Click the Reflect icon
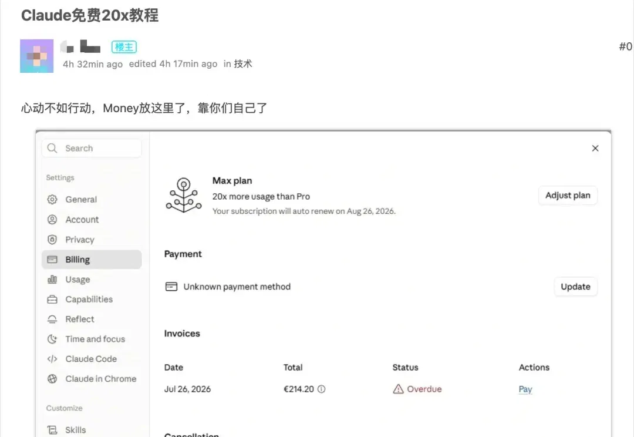 coord(52,320)
